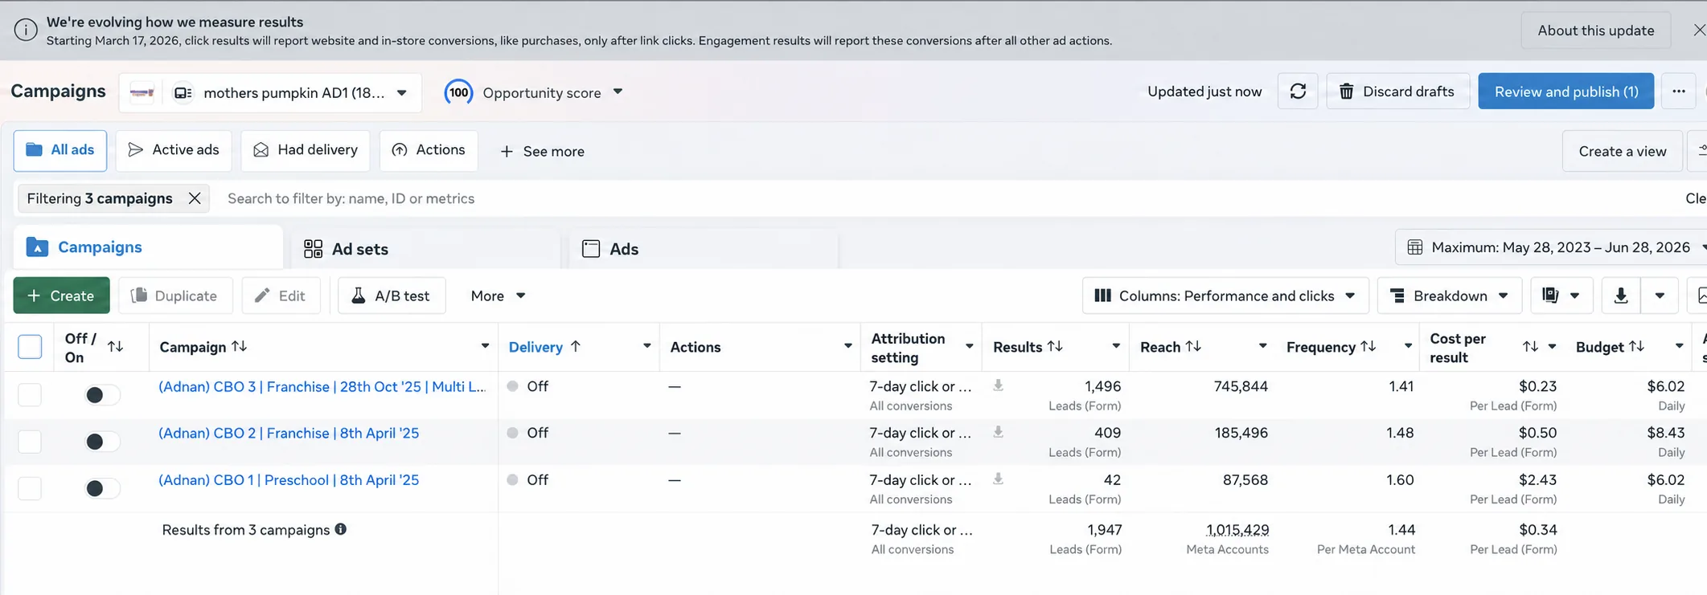
Task: Click the Opportunity score 100 circle
Action: click(458, 92)
